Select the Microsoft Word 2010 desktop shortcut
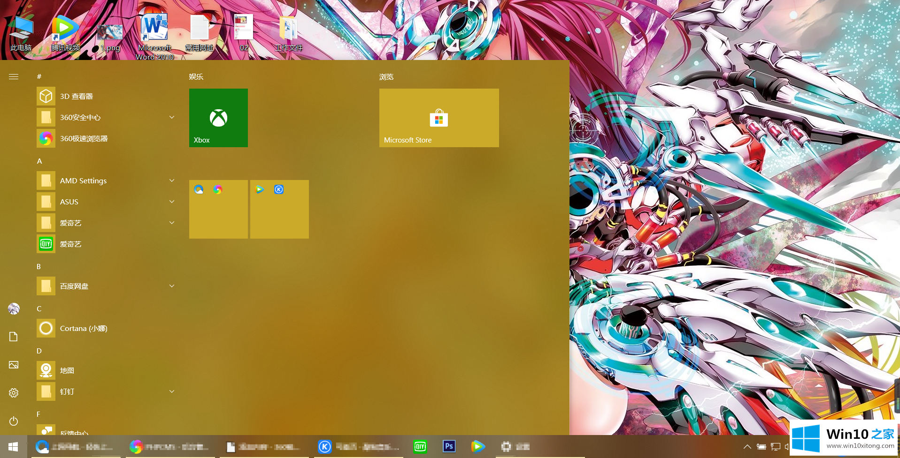This screenshot has width=900, height=458. click(x=155, y=37)
